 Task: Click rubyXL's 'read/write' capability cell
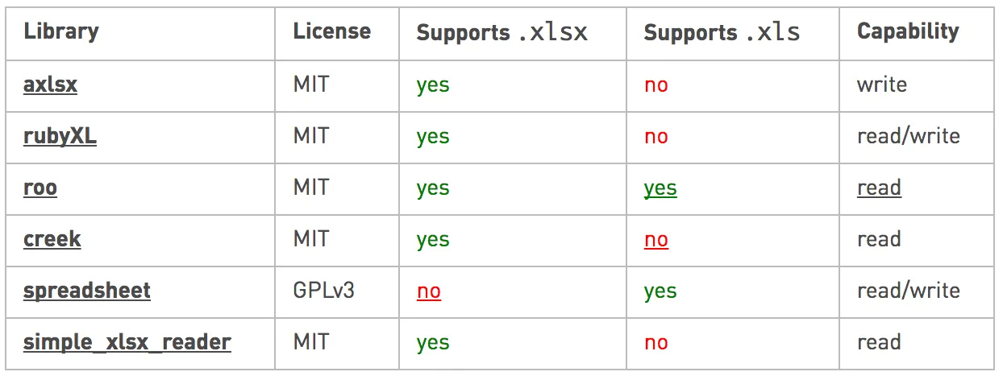[908, 136]
